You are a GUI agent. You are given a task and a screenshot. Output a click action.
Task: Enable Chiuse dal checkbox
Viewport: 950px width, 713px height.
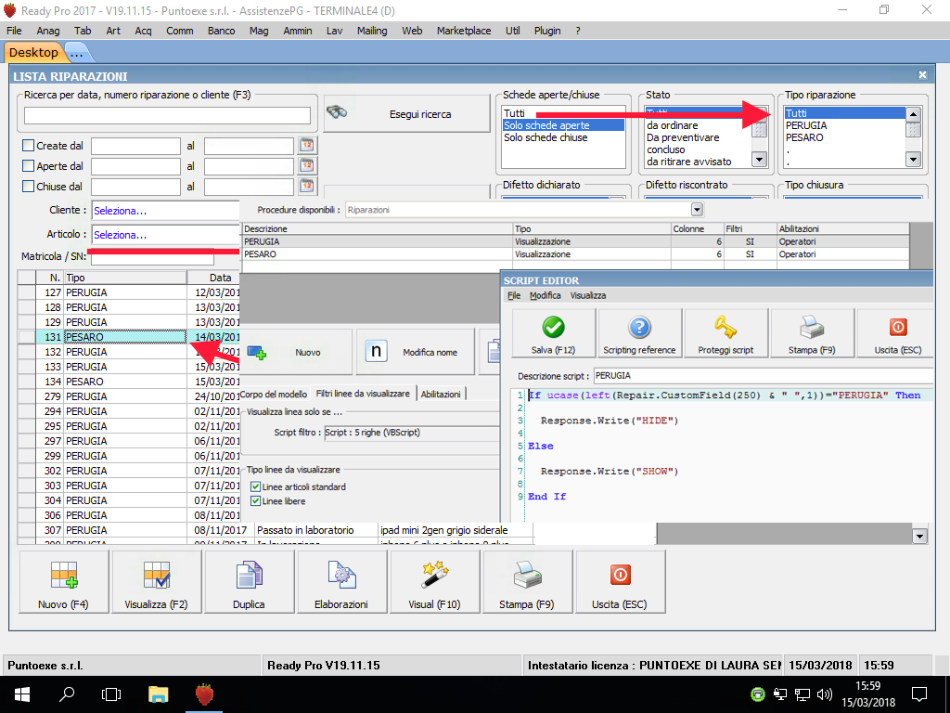click(28, 186)
